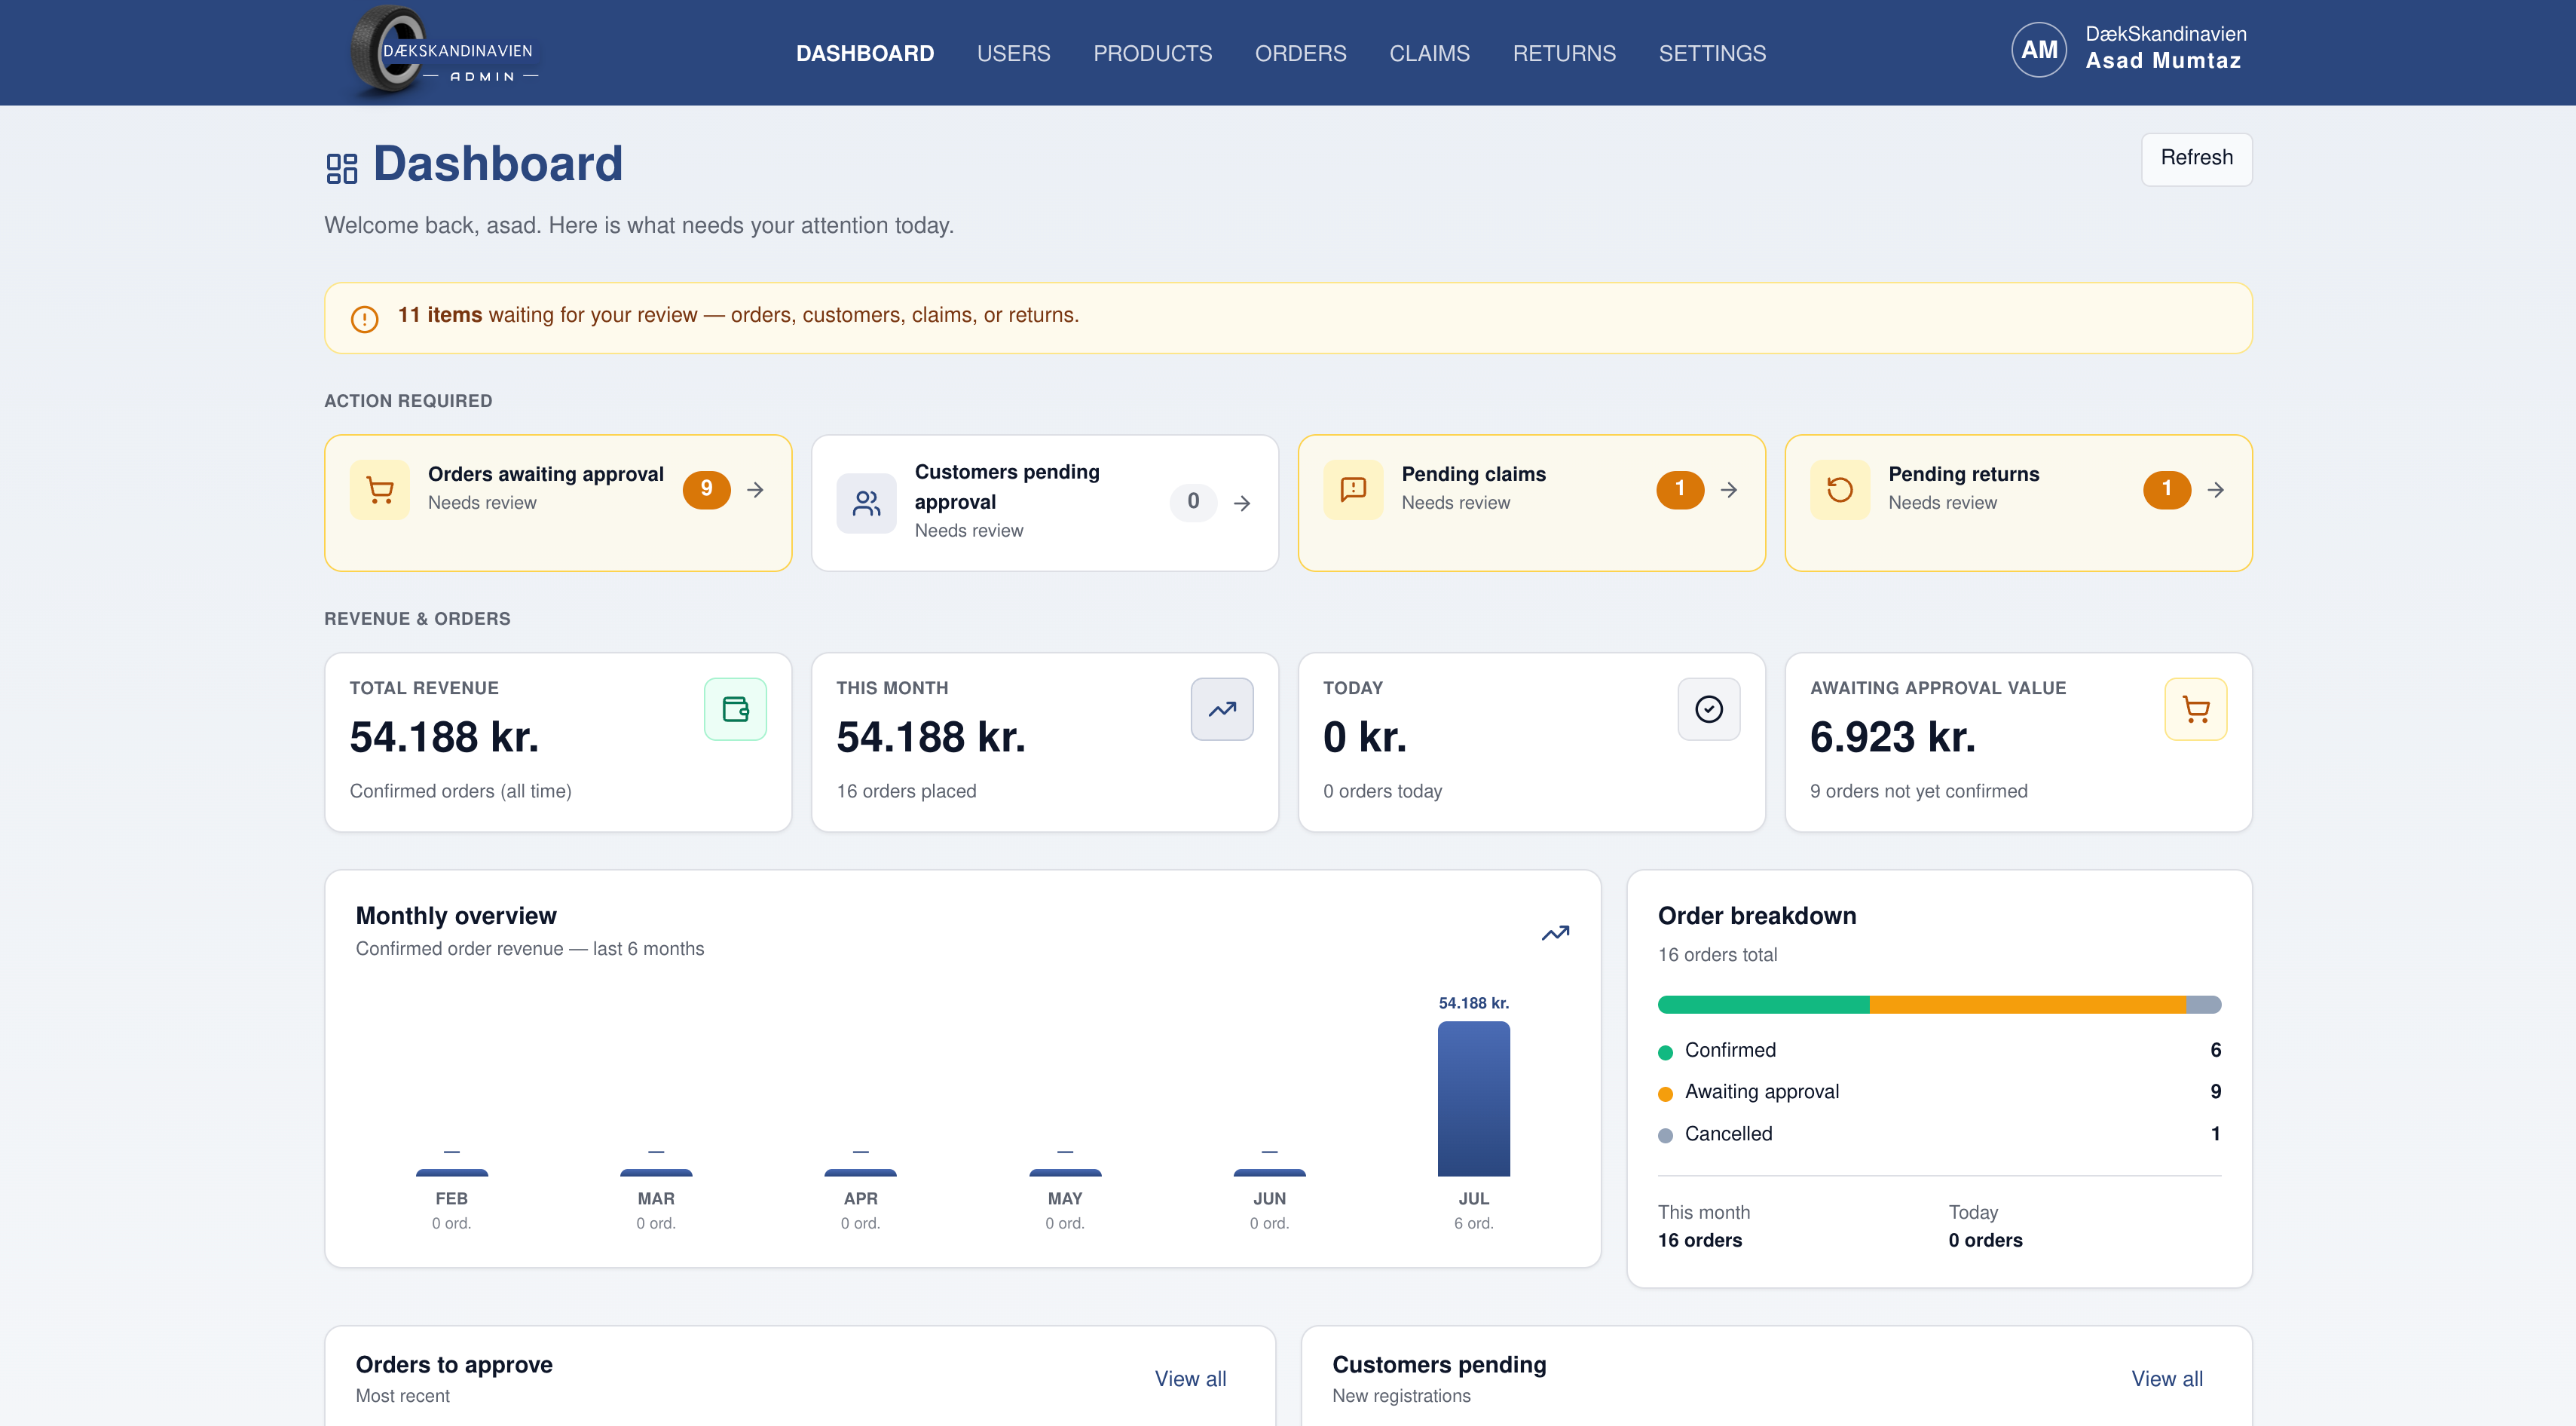2576x1426 pixels.
Task: Click the 1 badge on Pending claims
Action: (1680, 489)
